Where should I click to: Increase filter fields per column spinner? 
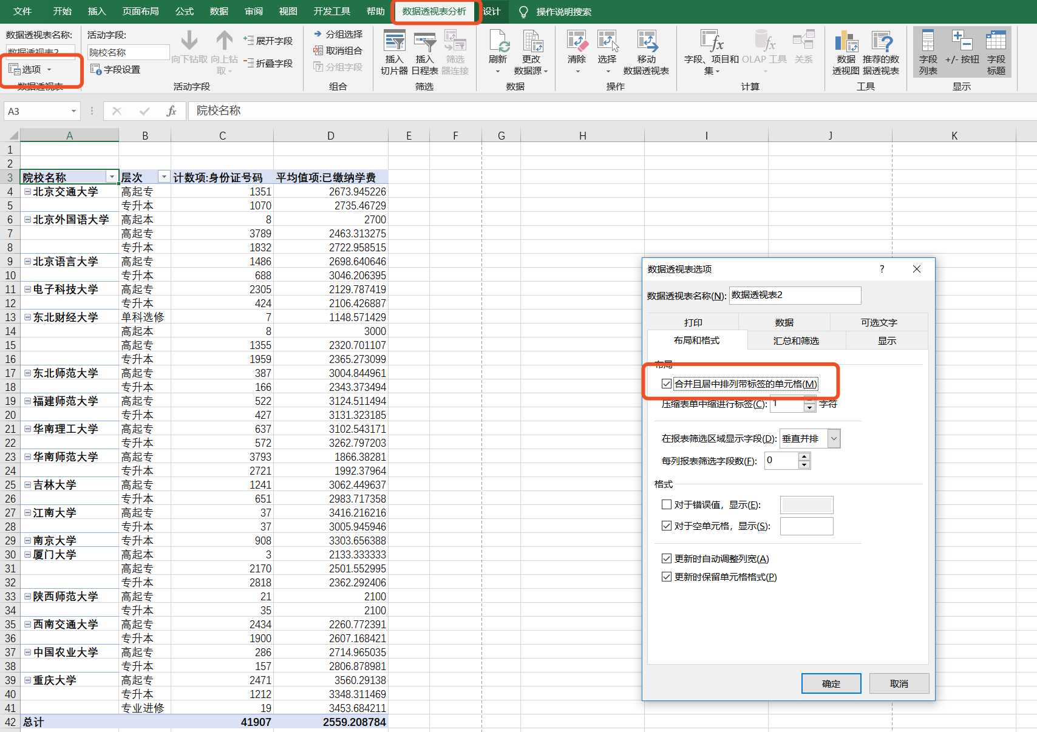click(x=804, y=456)
